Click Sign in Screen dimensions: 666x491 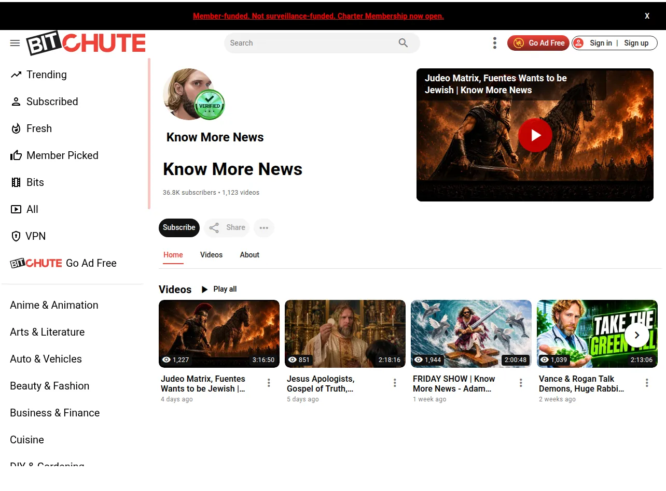[601, 43]
